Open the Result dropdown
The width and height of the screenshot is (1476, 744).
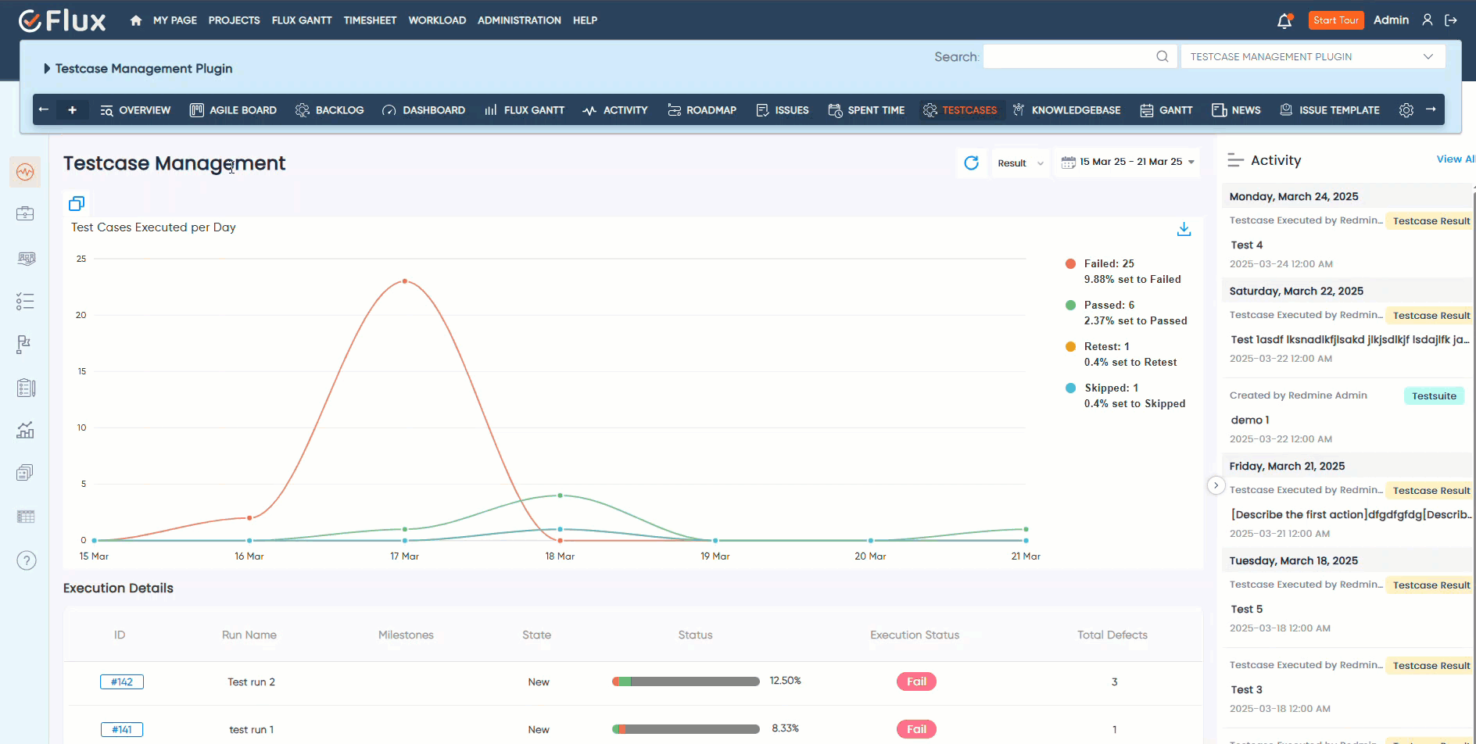(x=1020, y=163)
